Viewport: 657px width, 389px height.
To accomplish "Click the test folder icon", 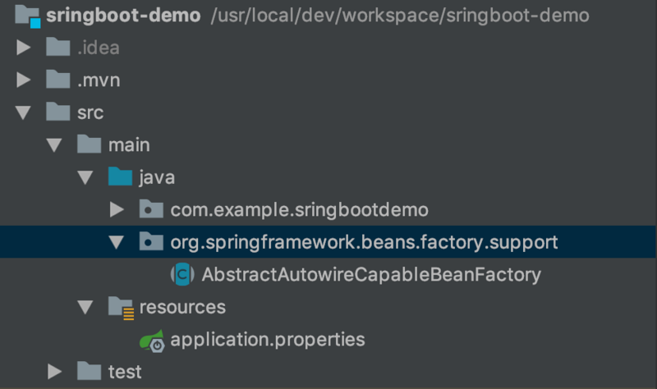I will pyautogui.click(x=89, y=372).
